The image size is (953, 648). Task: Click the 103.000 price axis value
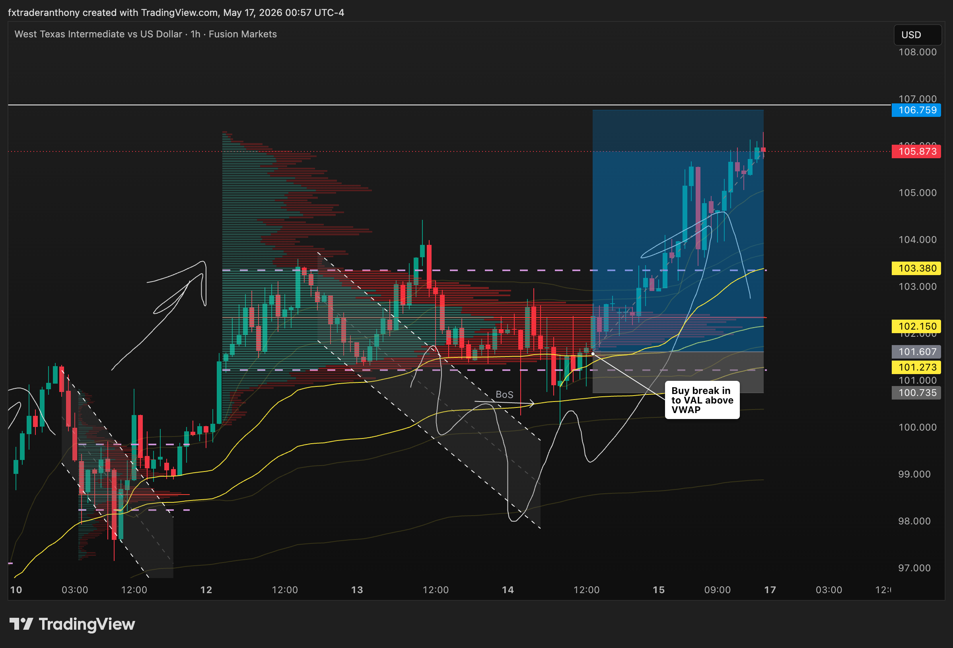tap(917, 287)
